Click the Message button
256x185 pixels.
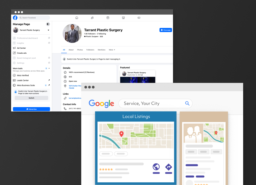coord(166,30)
